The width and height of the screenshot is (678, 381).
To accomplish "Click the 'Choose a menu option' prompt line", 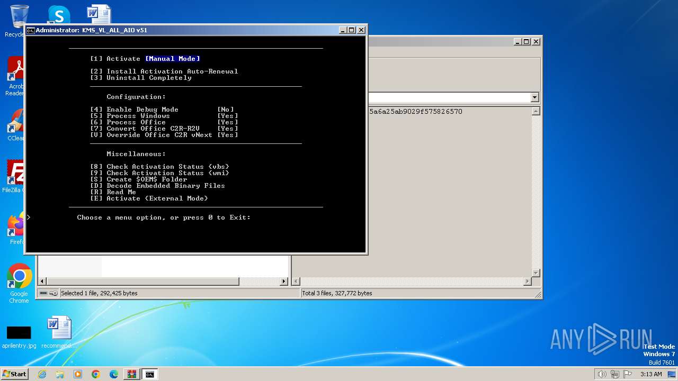I will [164, 217].
